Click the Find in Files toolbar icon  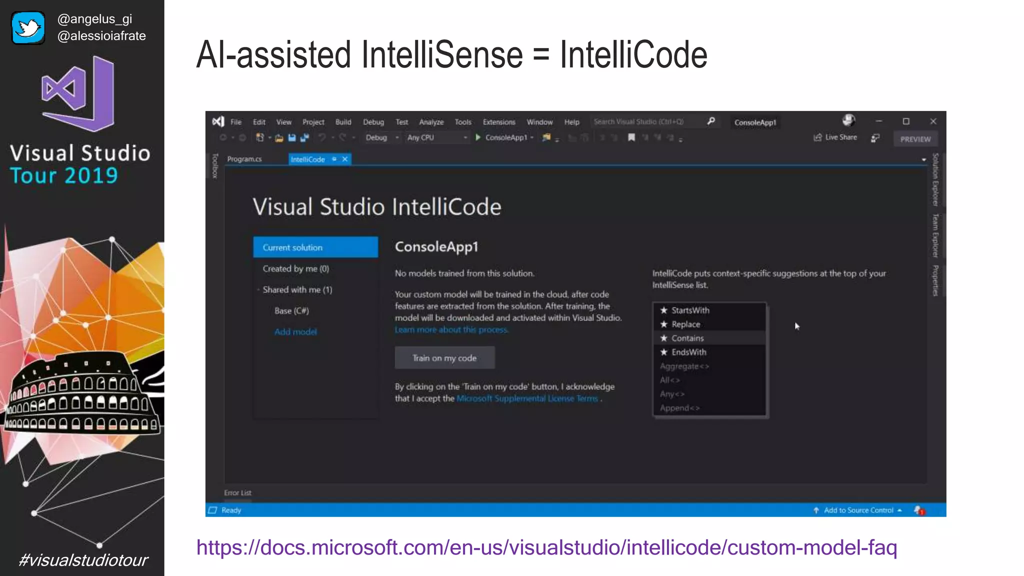click(546, 137)
